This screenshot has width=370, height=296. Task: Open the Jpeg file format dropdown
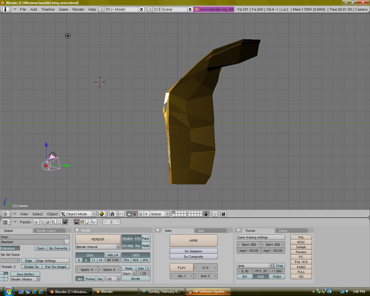[x=255, y=266]
